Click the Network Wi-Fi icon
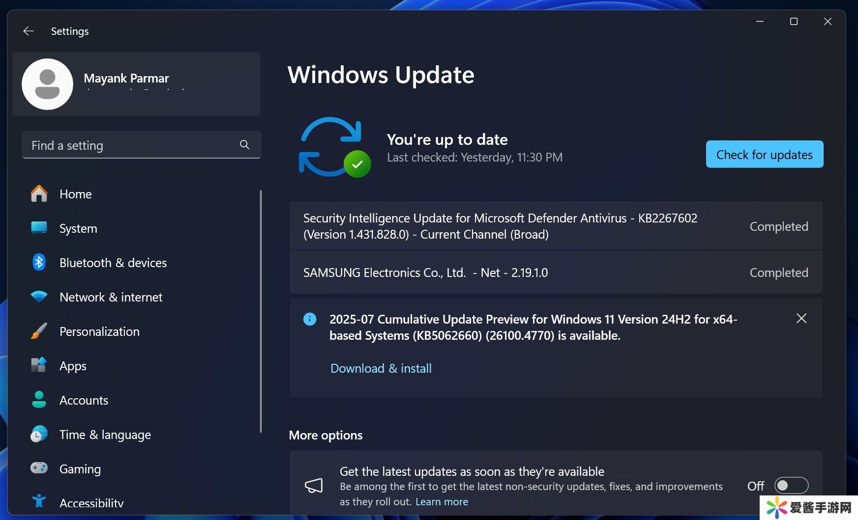 pyautogui.click(x=39, y=297)
